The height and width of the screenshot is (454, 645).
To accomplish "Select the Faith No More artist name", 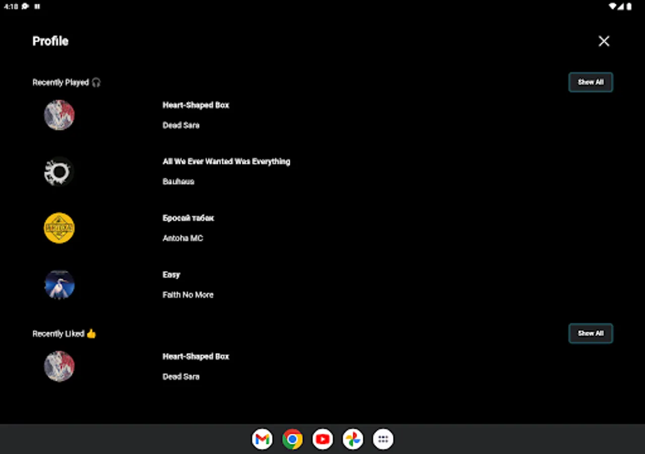I will [x=188, y=295].
